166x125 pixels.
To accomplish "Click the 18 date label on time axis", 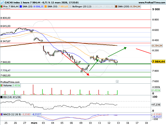I will tap(146, 123).
